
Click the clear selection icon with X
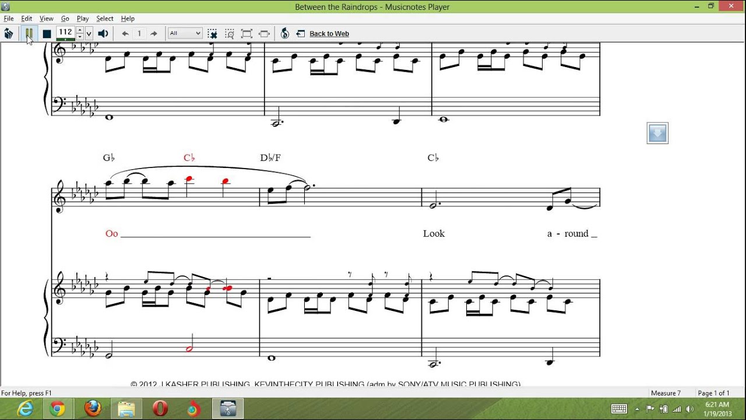pyautogui.click(x=212, y=34)
